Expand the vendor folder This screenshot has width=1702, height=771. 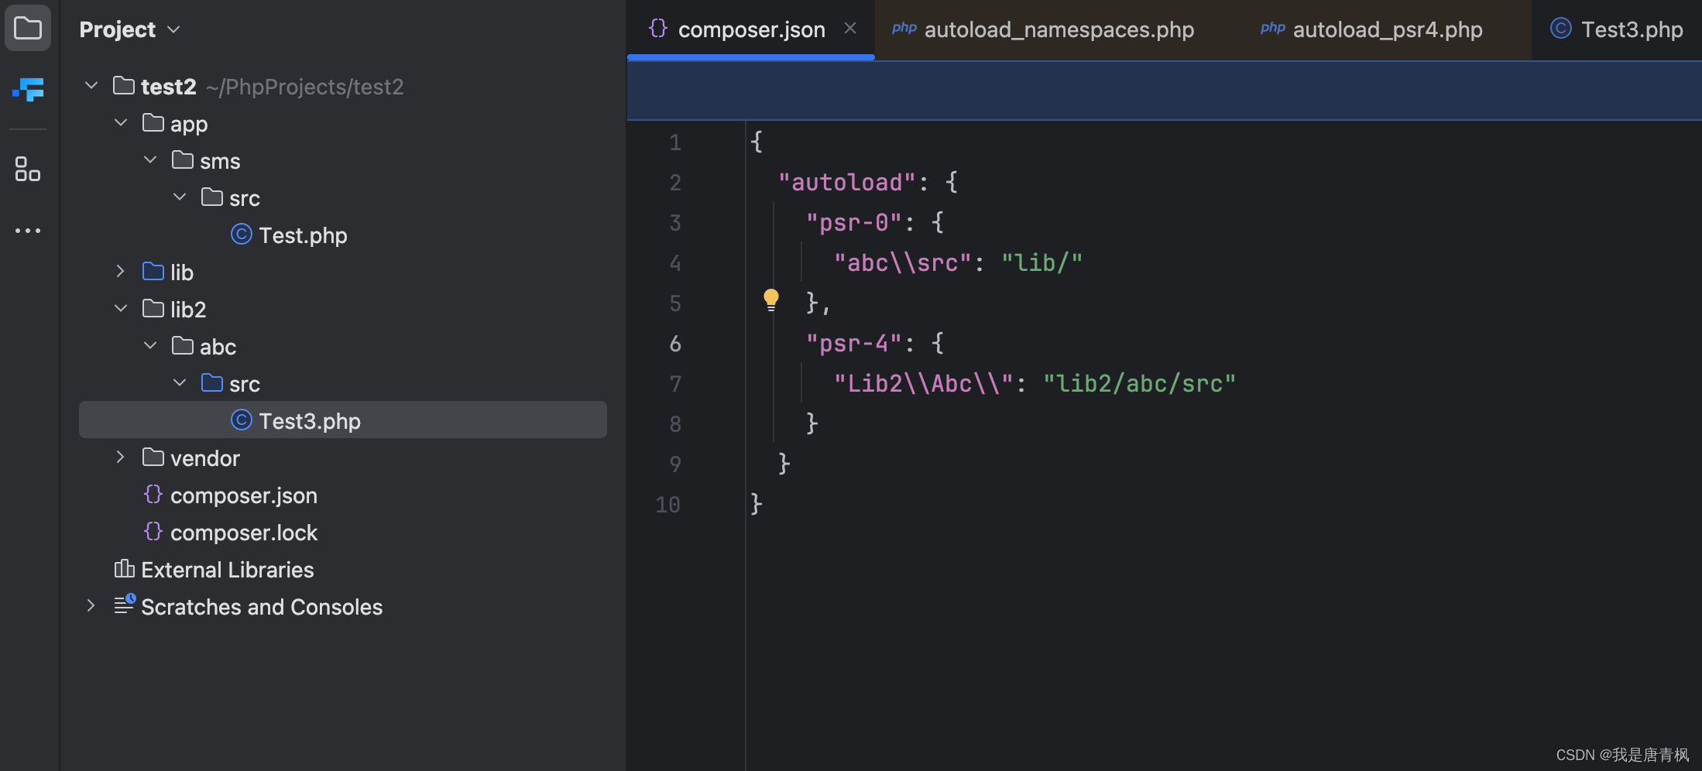click(x=121, y=457)
